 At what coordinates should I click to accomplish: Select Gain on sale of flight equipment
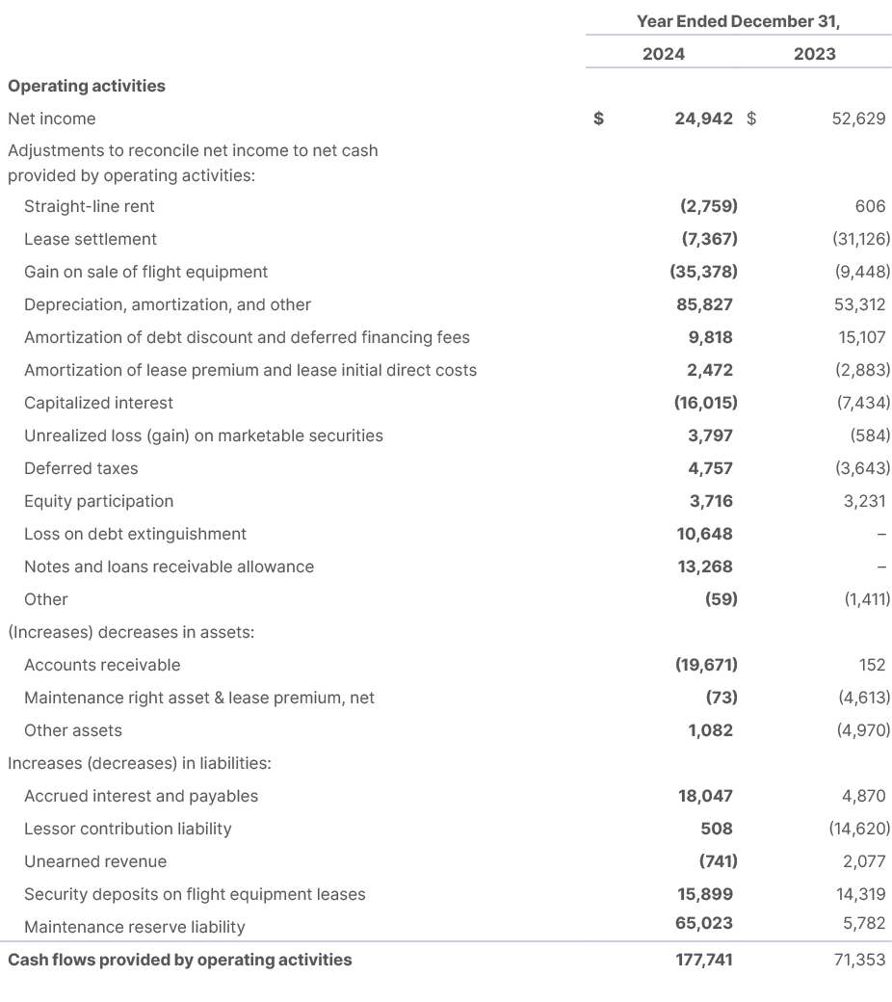(x=146, y=272)
